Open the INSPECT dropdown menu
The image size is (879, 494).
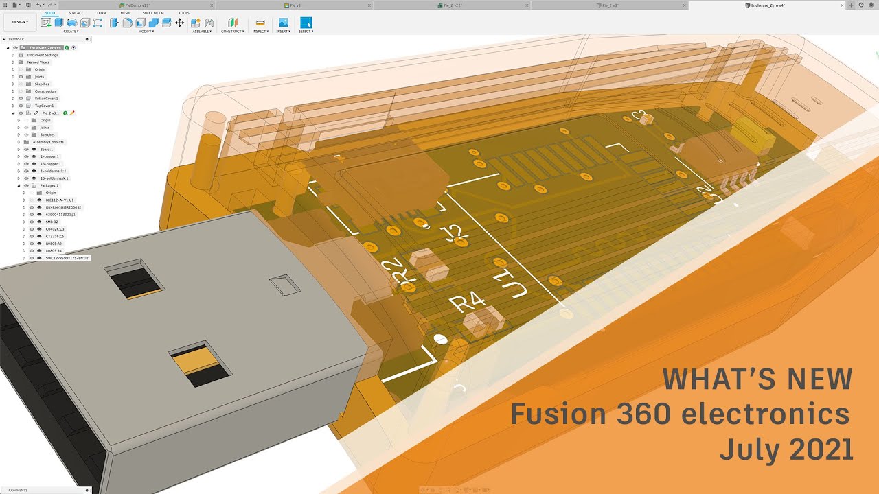(x=260, y=31)
